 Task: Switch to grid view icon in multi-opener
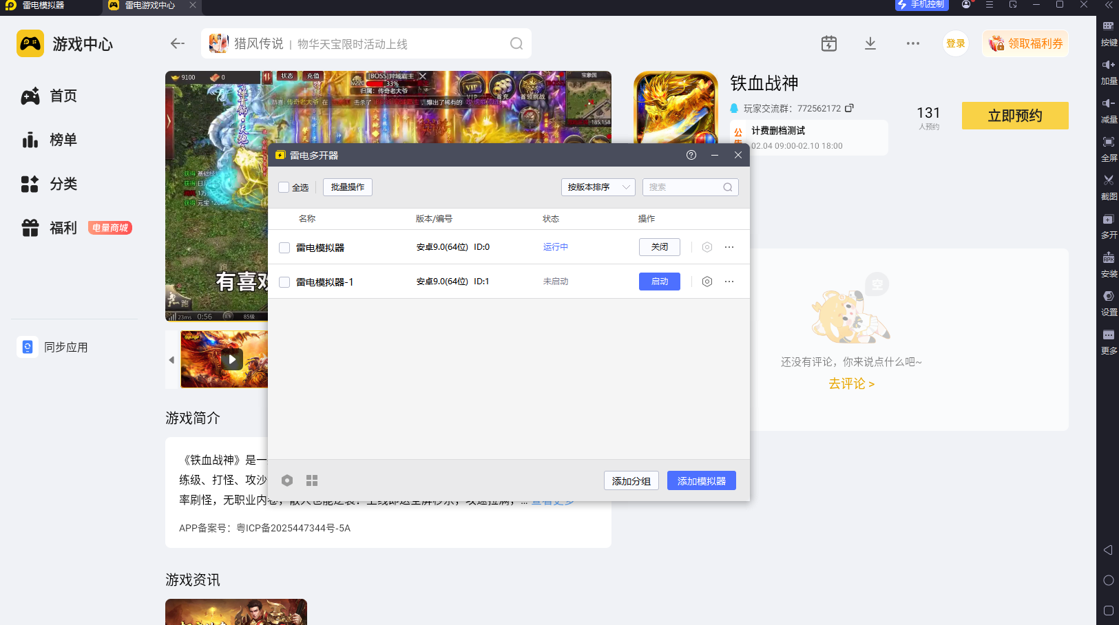[x=312, y=480]
